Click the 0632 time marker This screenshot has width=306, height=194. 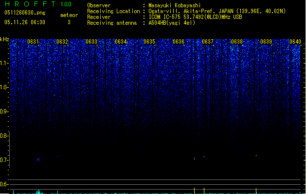pos(62,42)
